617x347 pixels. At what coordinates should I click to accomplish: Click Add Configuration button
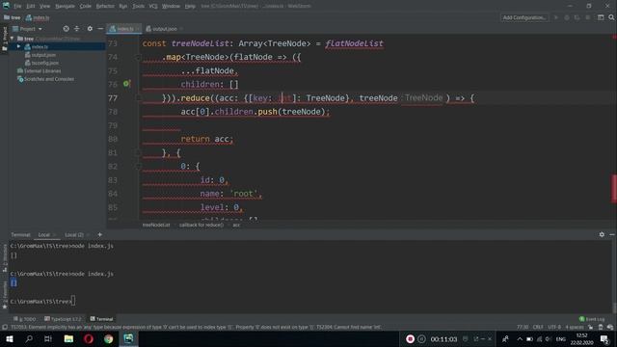[524, 17]
